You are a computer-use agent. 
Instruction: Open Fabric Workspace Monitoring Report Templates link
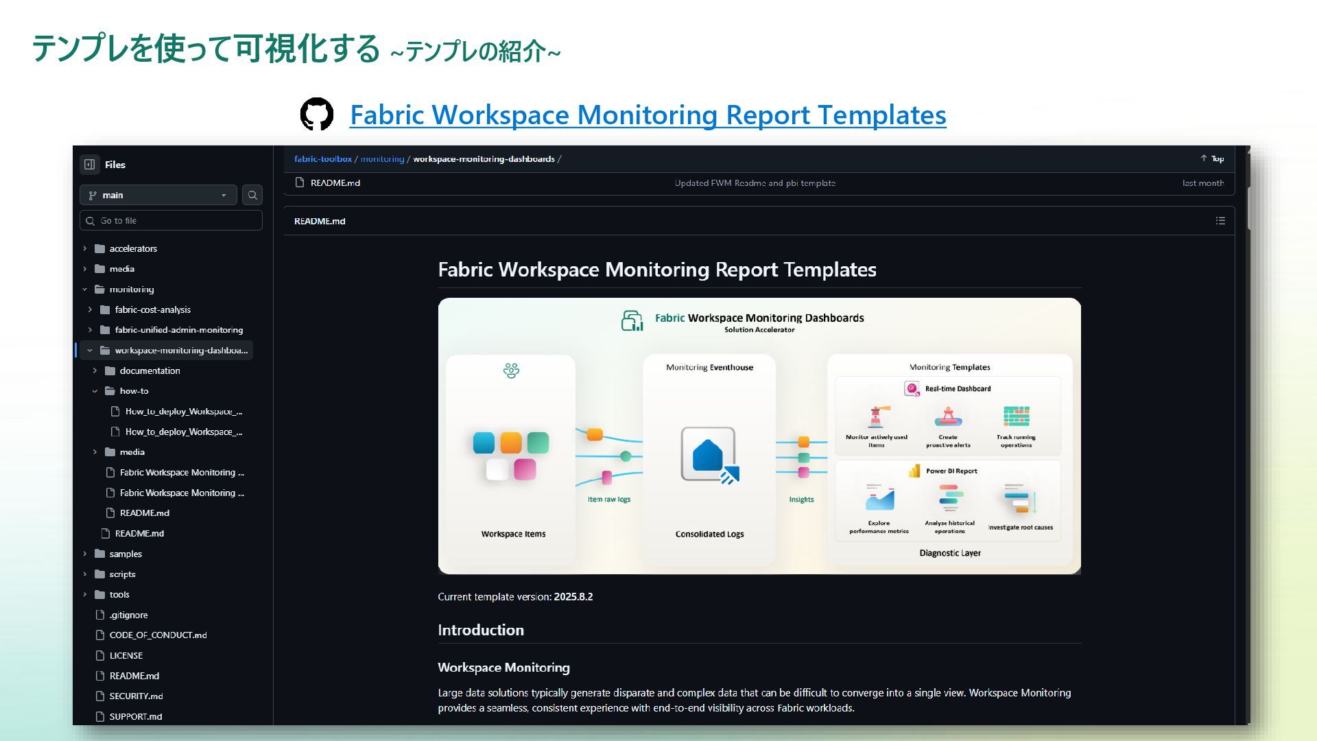[x=648, y=115]
